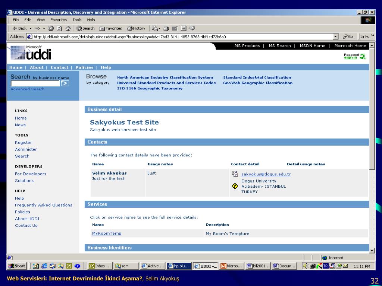The height and width of the screenshot is (286, 382).
Task: Open Frequently Asked Questions sidebar link
Action: tap(44, 205)
